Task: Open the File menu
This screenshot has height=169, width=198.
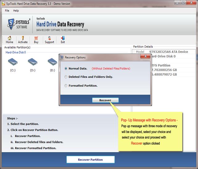Action: click(7, 11)
